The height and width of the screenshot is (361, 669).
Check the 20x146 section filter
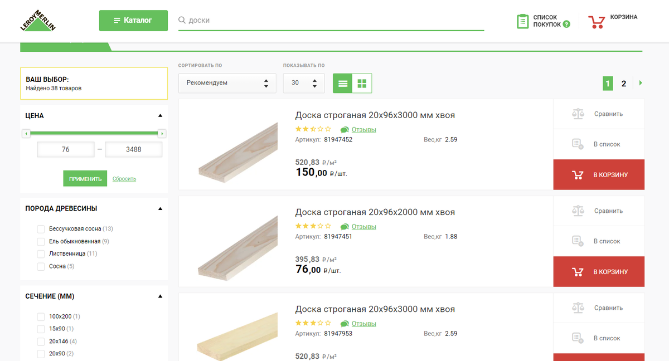[x=41, y=341]
